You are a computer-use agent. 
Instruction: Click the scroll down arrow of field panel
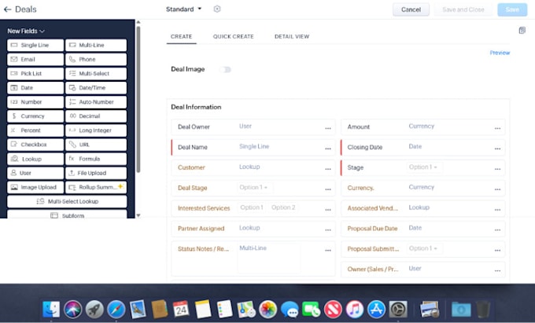pos(138,215)
